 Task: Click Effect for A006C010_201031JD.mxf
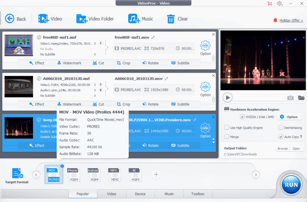click(x=36, y=104)
